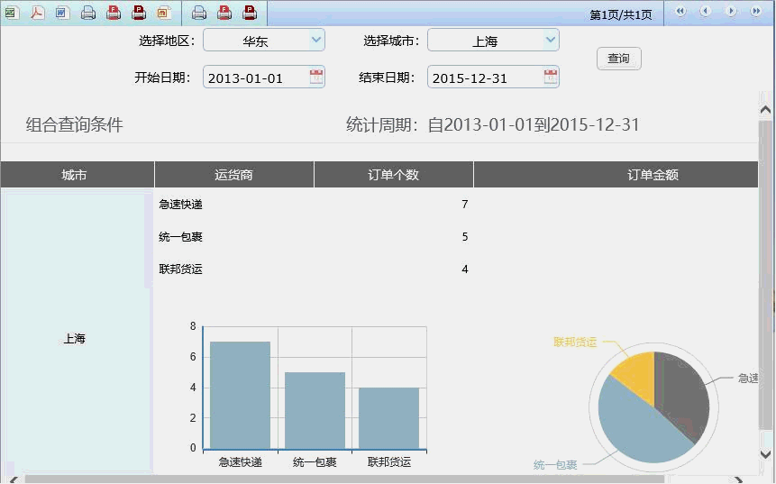
Task: Open calendar picker for 开始日期
Action: [316, 77]
